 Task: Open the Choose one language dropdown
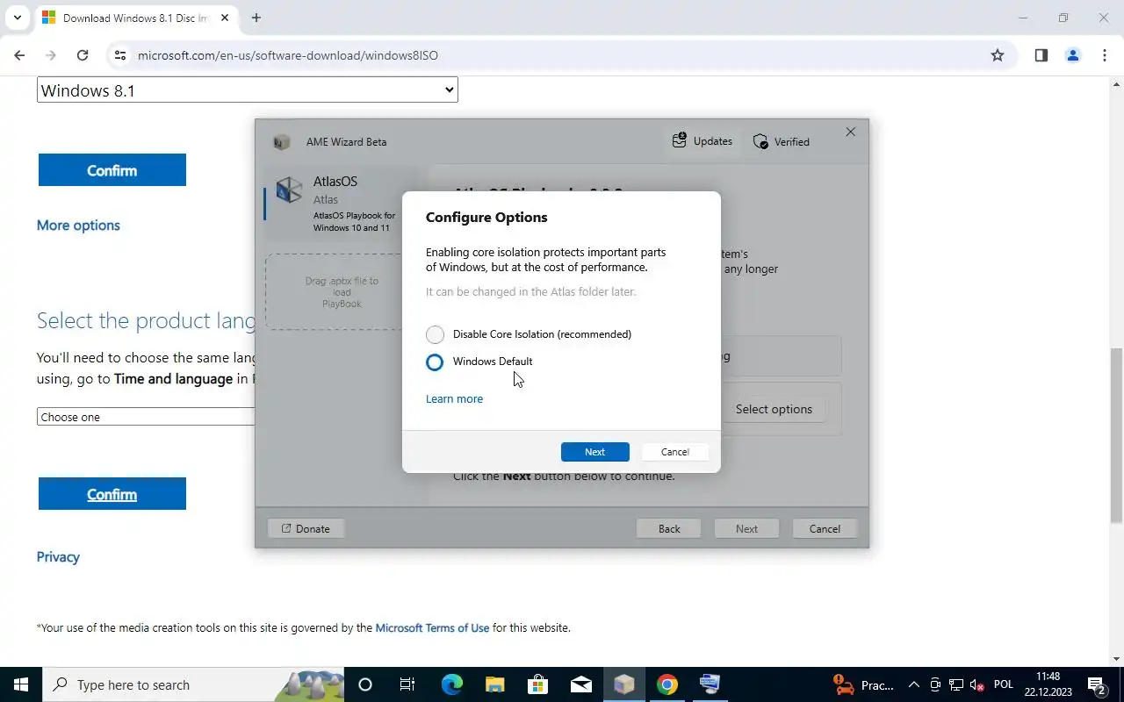(146, 417)
